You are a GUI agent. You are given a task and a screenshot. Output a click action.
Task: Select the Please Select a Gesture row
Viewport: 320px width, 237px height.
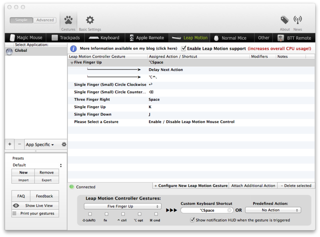(x=191, y=122)
